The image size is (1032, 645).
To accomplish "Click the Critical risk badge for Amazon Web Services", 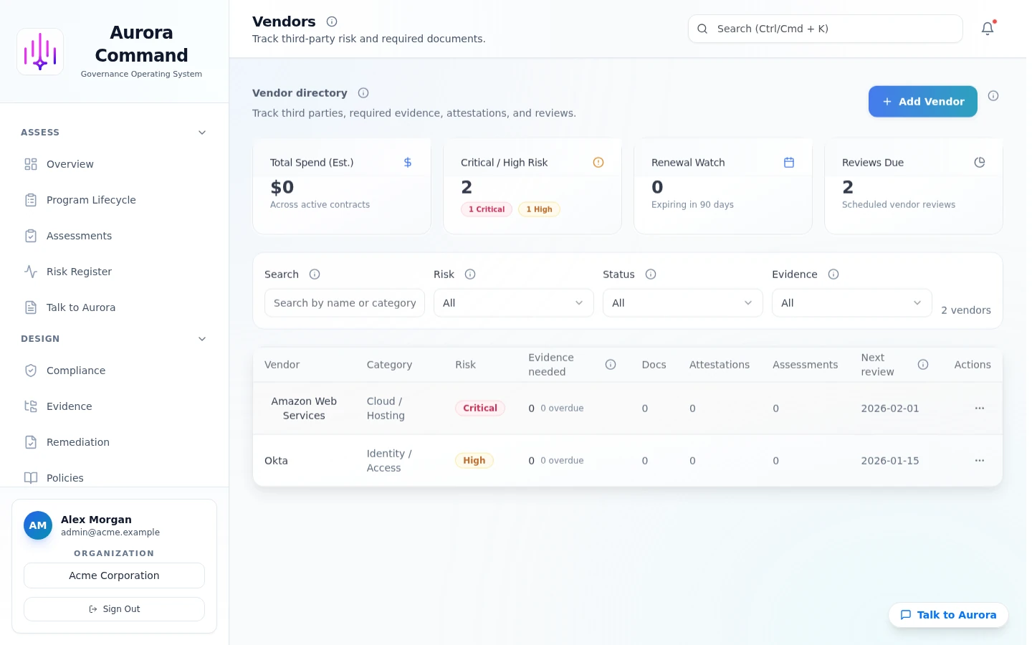I will pyautogui.click(x=480, y=408).
